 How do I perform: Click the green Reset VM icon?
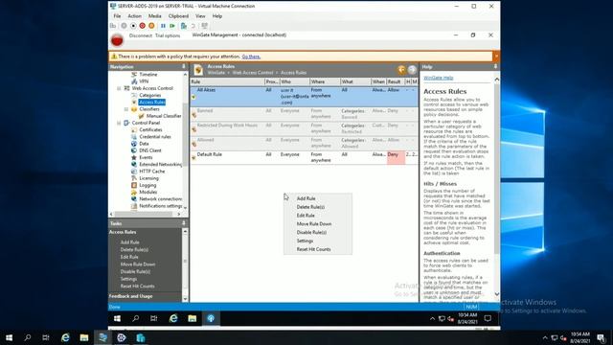tap(172, 26)
